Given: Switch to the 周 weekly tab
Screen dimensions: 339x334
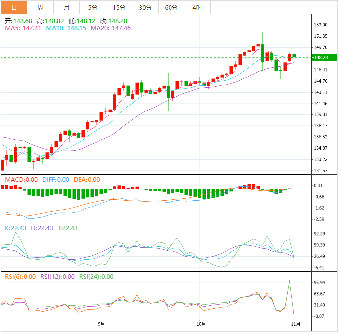Looking at the screenshot, I should [40, 8].
